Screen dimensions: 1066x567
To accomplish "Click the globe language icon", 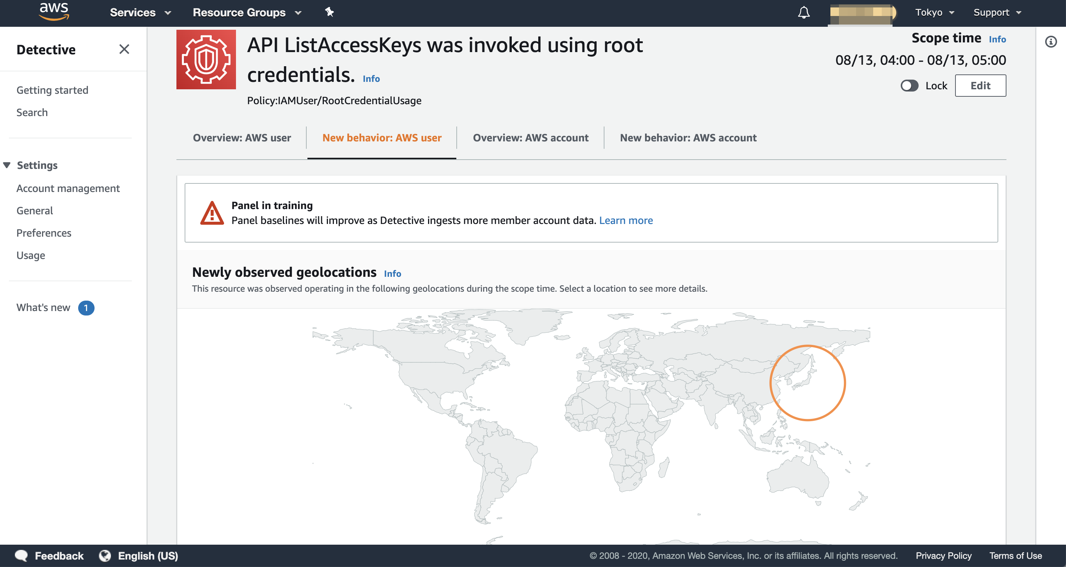I will coord(105,555).
